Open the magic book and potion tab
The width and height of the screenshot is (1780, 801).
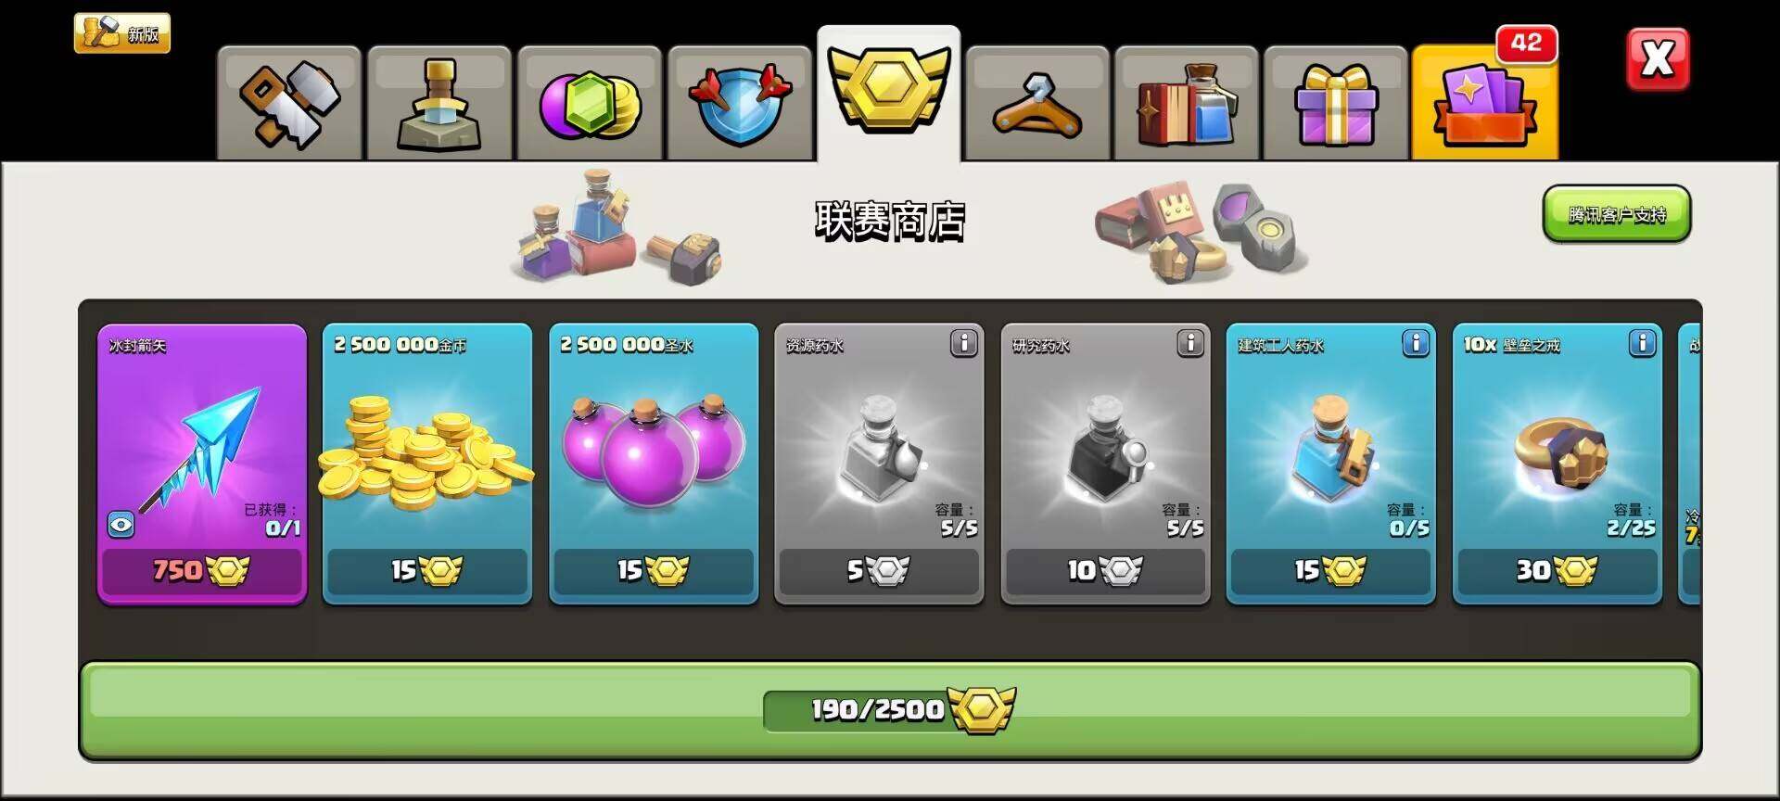click(1187, 104)
